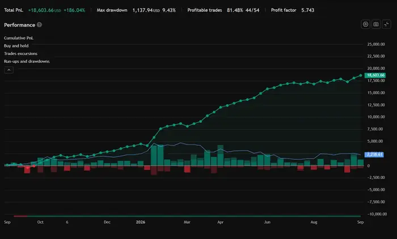
Task: Click the Dec time axis label
Action: [x=107, y=222]
